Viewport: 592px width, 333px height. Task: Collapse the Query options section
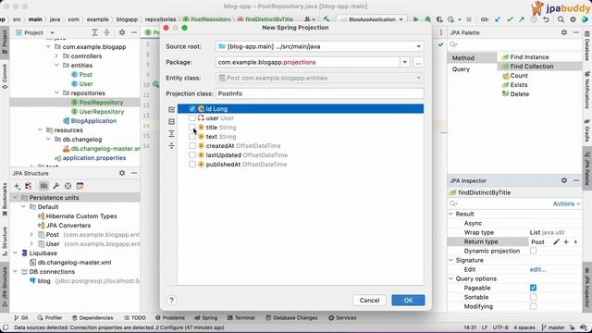click(450, 278)
